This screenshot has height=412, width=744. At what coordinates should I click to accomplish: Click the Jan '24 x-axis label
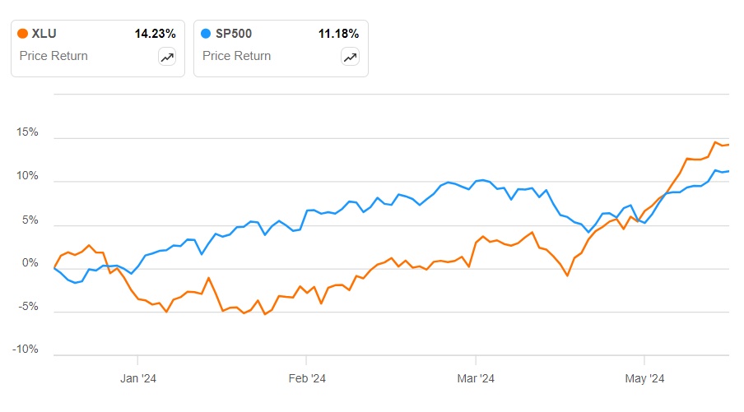137,379
